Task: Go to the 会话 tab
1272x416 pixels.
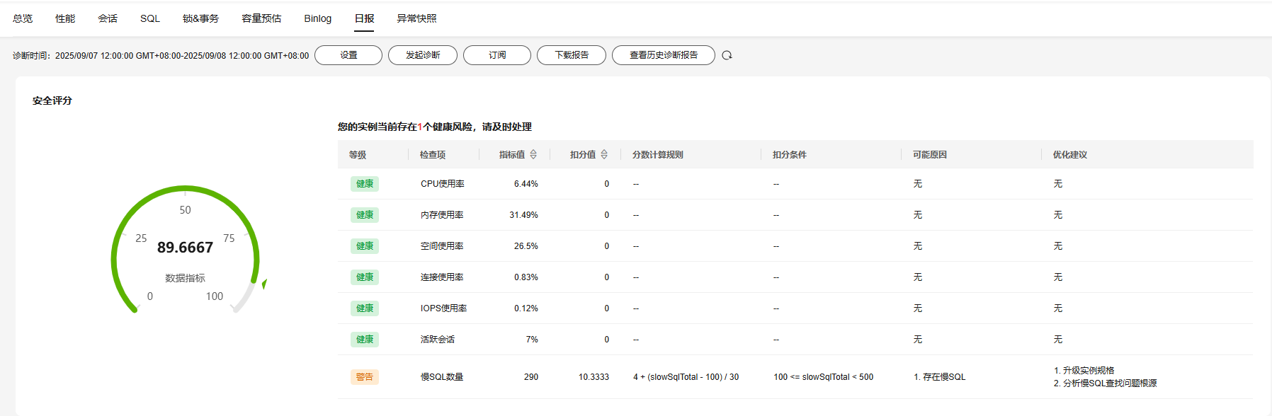Action: tap(108, 18)
